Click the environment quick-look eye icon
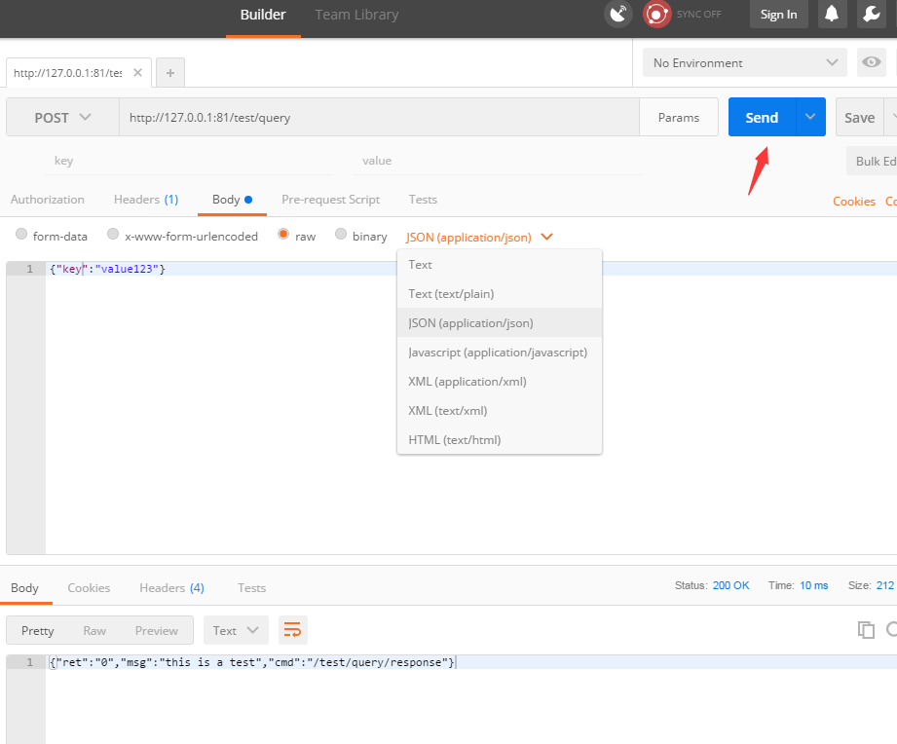This screenshot has height=744, width=897. point(872,62)
